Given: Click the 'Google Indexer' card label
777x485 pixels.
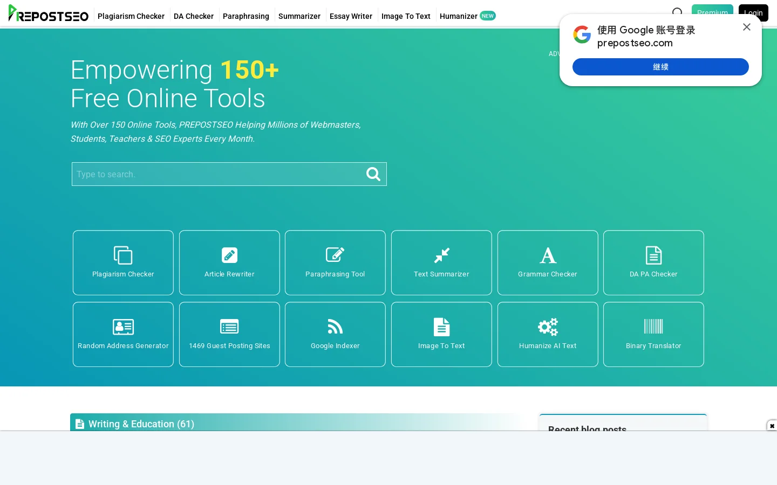Looking at the screenshot, I should [x=335, y=346].
